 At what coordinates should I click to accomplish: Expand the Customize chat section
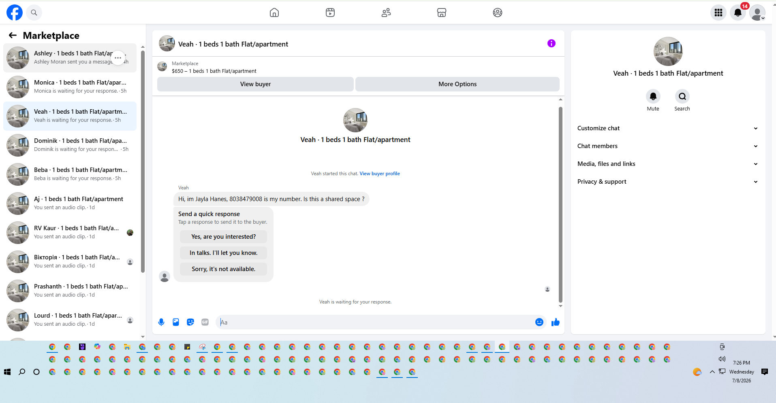(x=668, y=128)
